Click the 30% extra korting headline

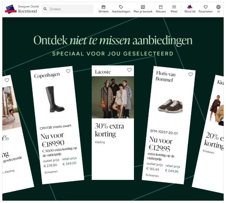tap(109, 130)
